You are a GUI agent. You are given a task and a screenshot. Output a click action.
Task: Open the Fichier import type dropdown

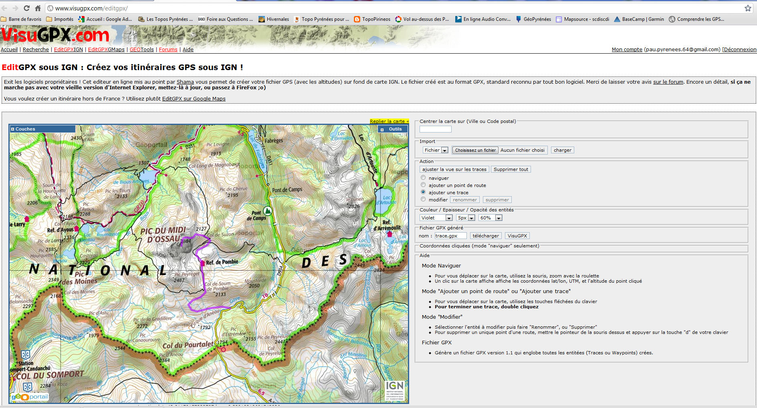pos(436,150)
